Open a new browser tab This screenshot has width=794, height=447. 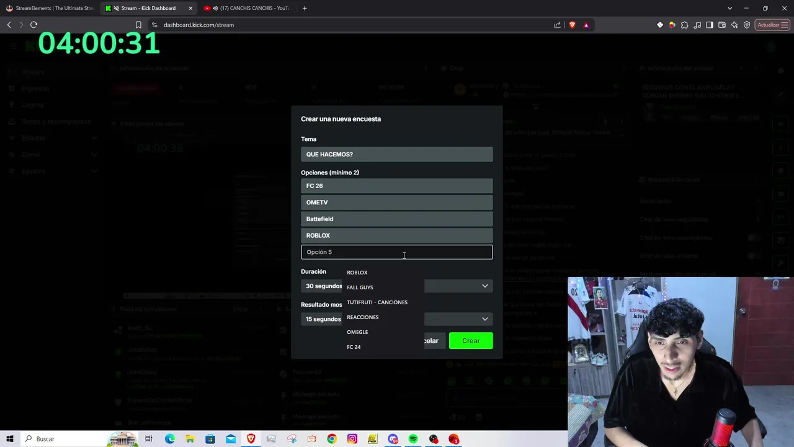click(305, 8)
